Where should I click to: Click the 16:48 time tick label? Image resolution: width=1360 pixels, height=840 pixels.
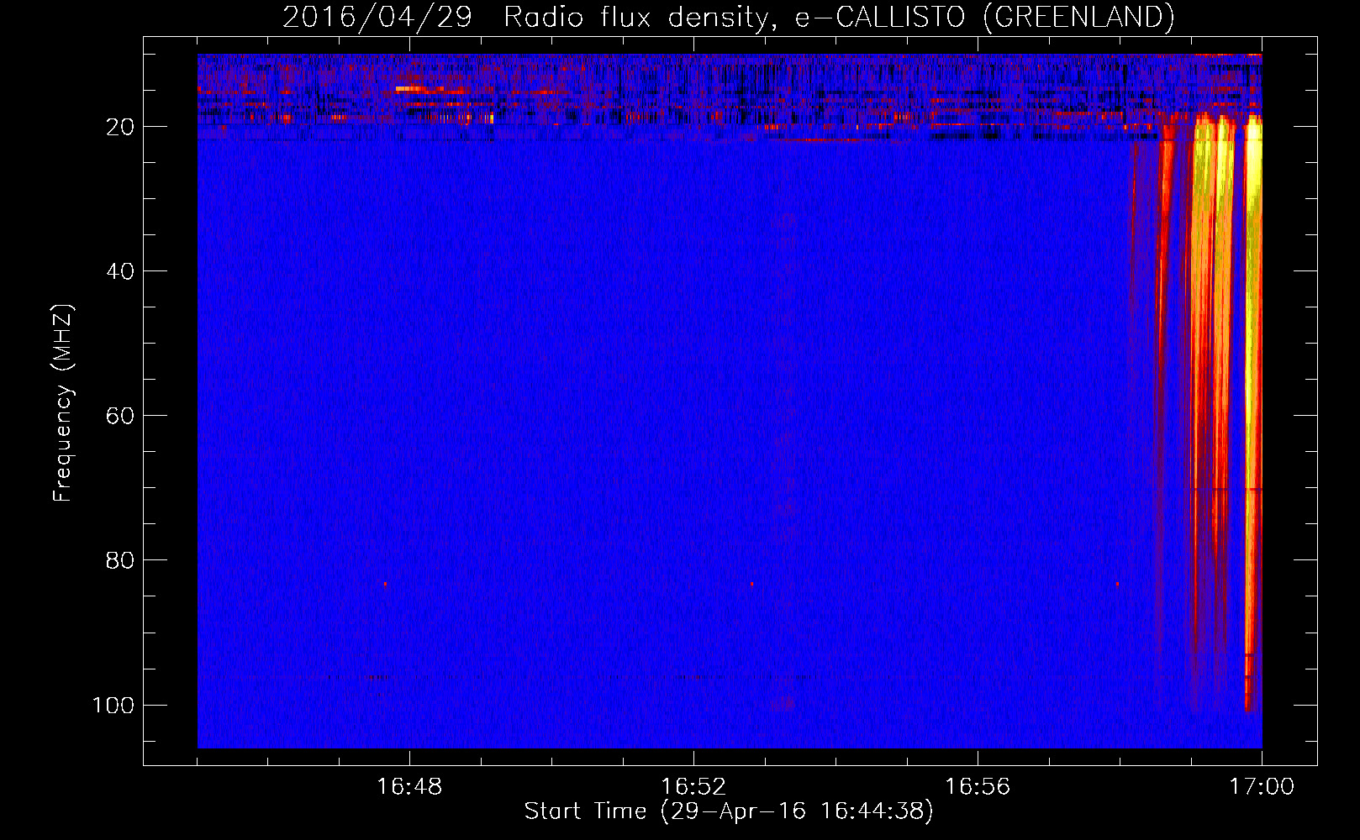point(409,787)
